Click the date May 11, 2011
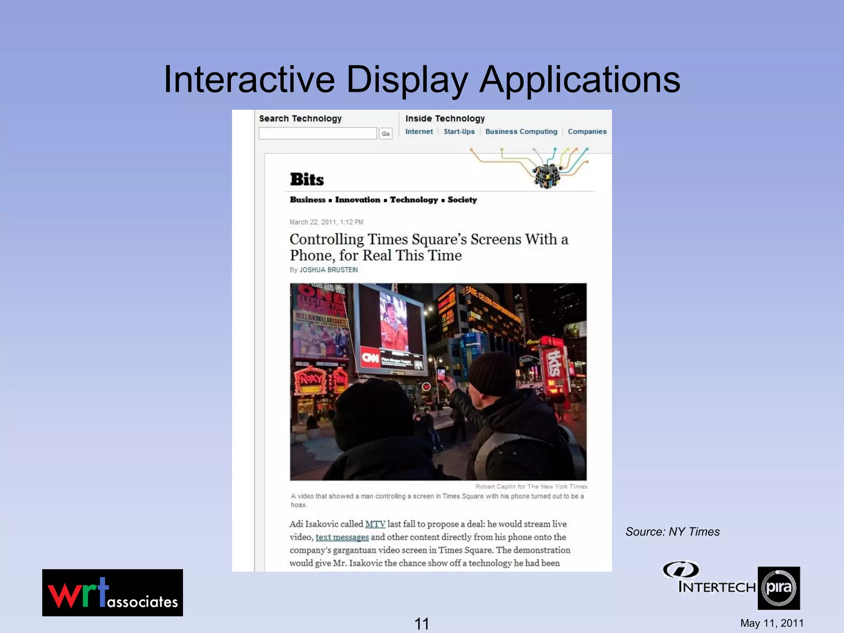844x633 pixels. tap(772, 623)
